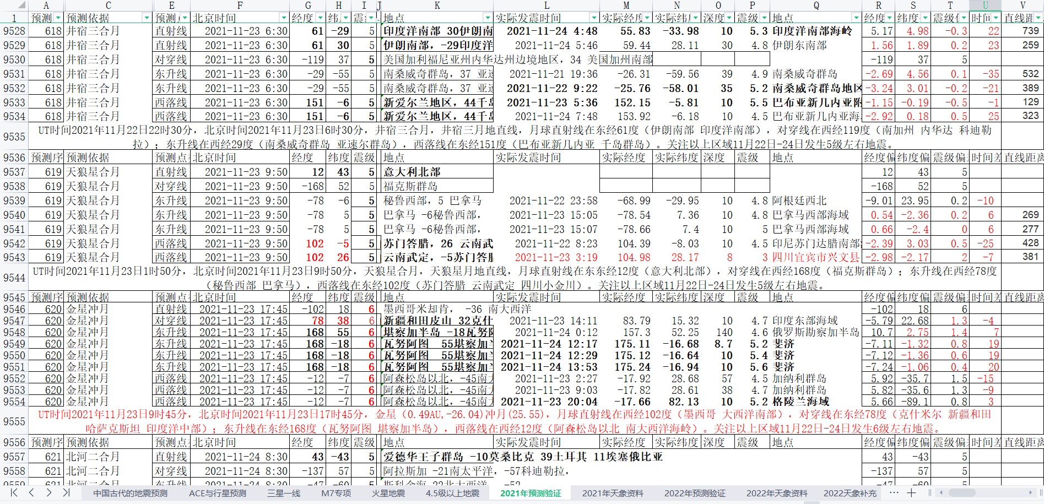Switch to 火星地震 sheet tab
1044x504 pixels.
point(388,493)
